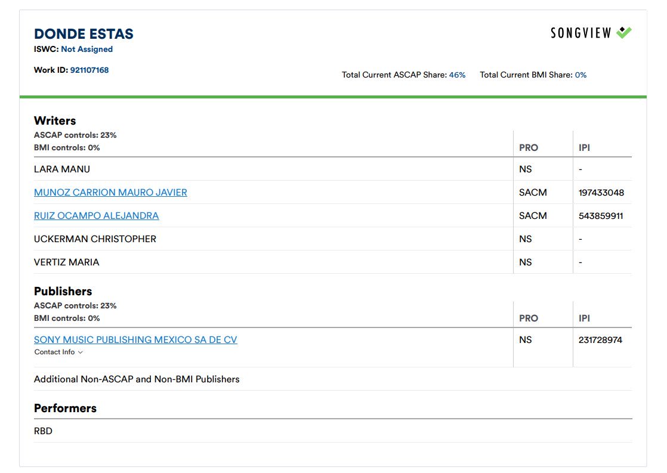Screen dimensions: 667x473
Task: Expand Additional Non-ASCAP and Non-BMI Publishers
Action: [136, 379]
